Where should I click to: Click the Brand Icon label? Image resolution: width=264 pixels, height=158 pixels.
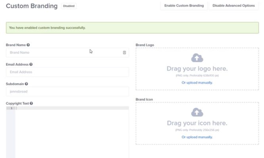click(144, 99)
